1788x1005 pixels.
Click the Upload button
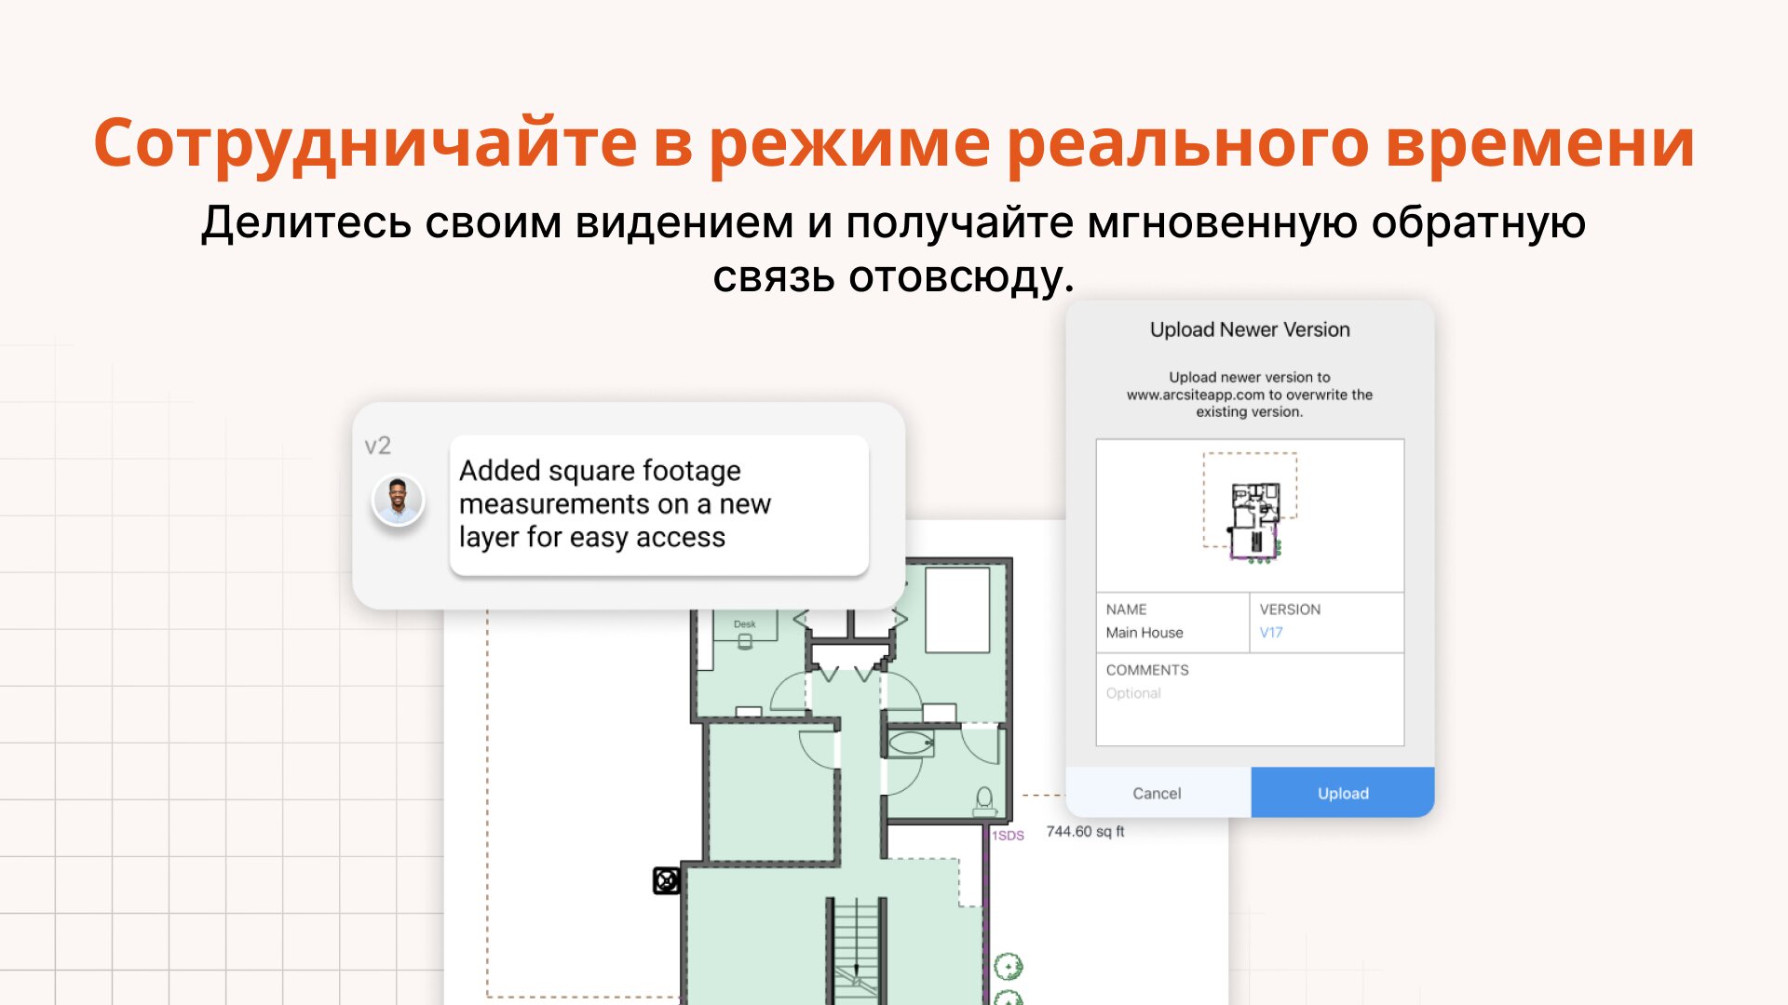click(1342, 793)
